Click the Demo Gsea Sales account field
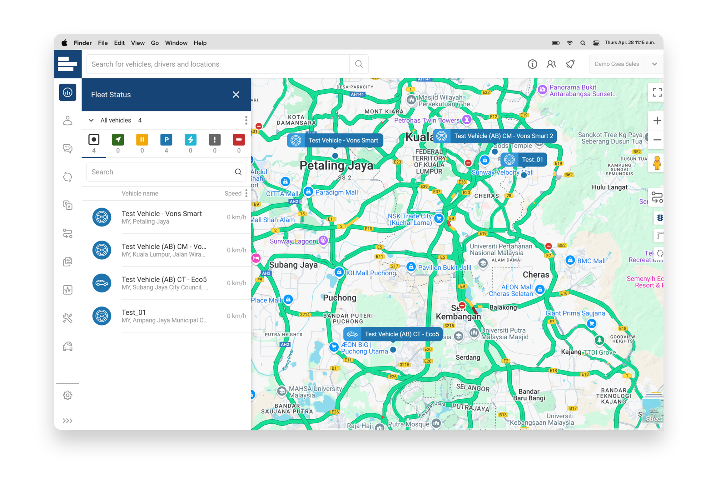Image resolution: width=706 pixels, height=494 pixels. 617,64
